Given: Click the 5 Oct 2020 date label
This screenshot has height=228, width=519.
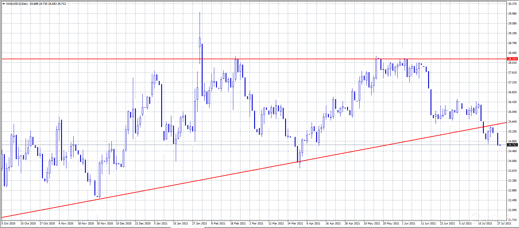Looking at the screenshot, I should coord(8,223).
